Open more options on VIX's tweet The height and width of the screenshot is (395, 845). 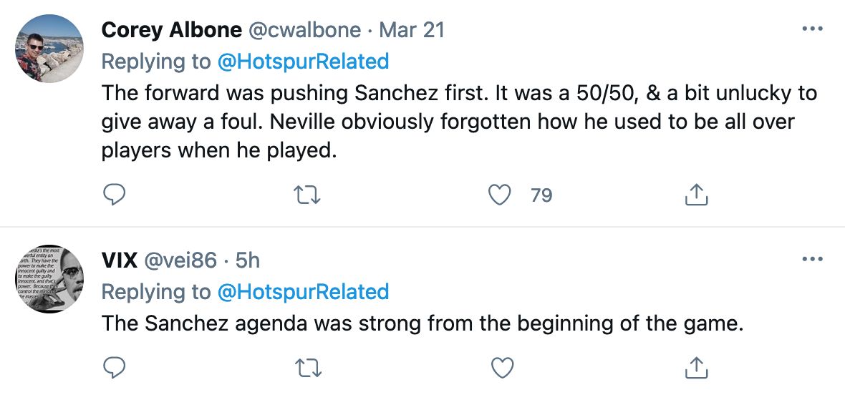[x=811, y=259]
